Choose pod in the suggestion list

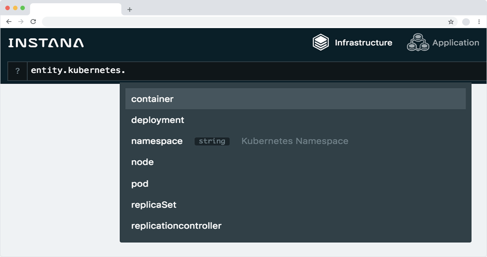click(x=140, y=184)
